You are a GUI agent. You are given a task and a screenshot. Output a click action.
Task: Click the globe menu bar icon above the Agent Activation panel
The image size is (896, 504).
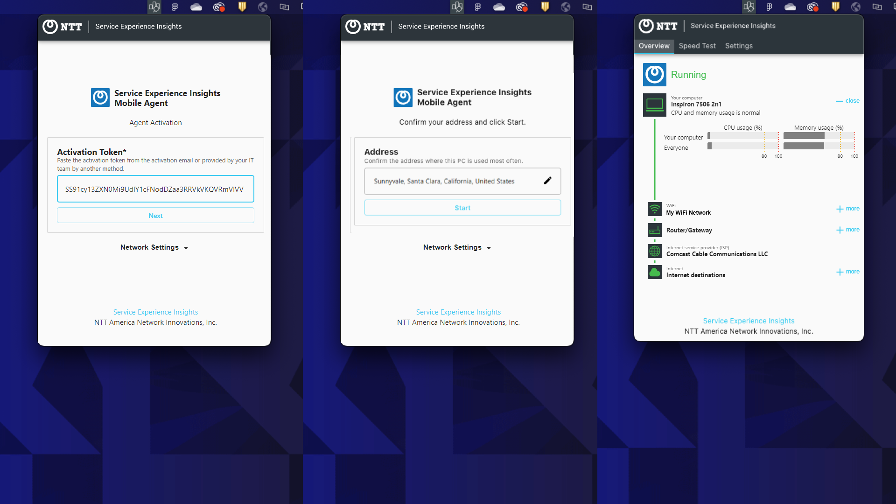tap(263, 7)
